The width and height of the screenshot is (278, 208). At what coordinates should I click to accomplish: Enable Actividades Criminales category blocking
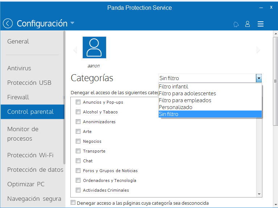(x=78, y=190)
